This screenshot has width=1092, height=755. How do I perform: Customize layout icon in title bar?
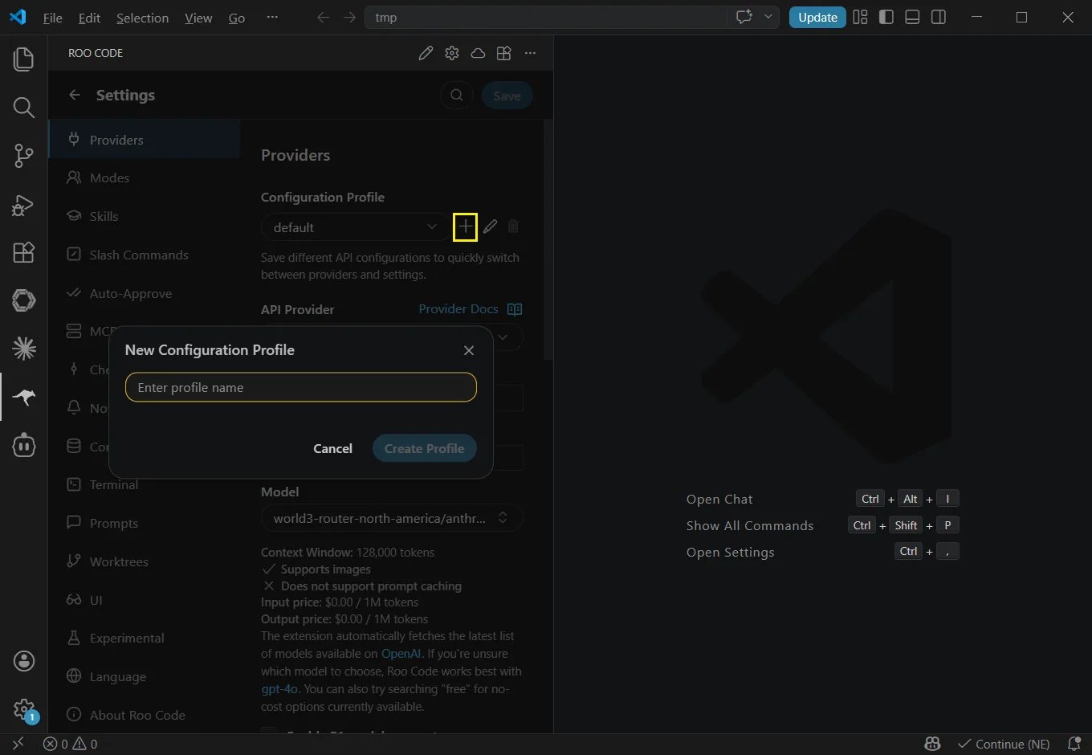coord(860,17)
